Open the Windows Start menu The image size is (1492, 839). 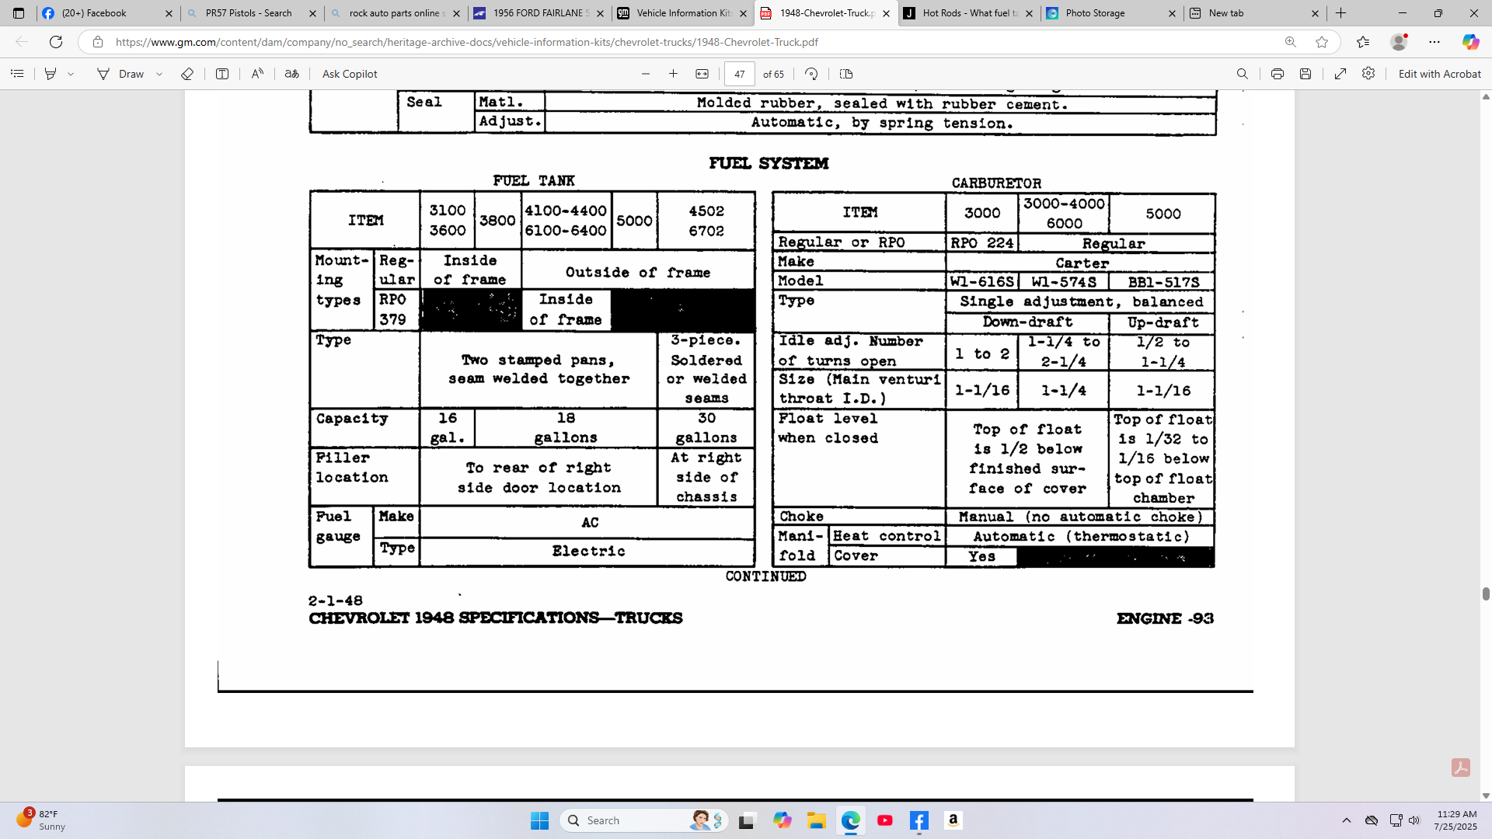(x=539, y=820)
